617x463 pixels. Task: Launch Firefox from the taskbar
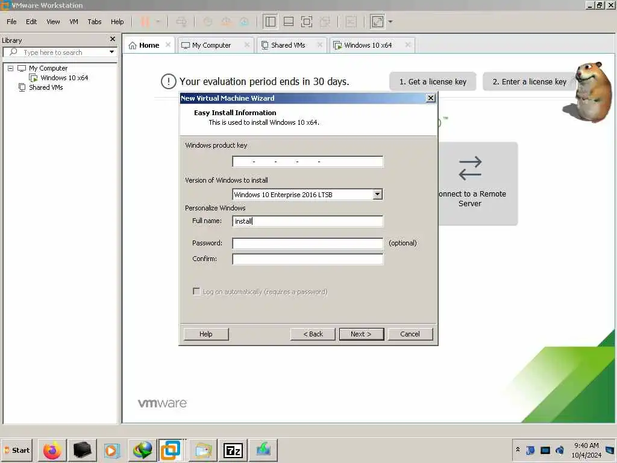point(52,450)
